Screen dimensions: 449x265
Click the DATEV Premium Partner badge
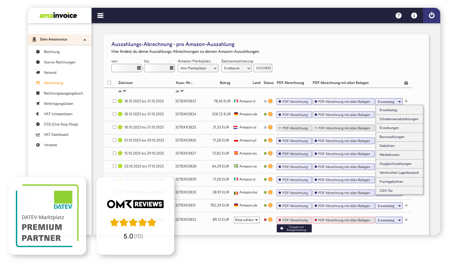tap(47, 216)
